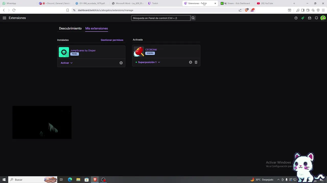This screenshot has height=183, width=327.
Task: Reload the page with the refresh icon
Action: 14,10
